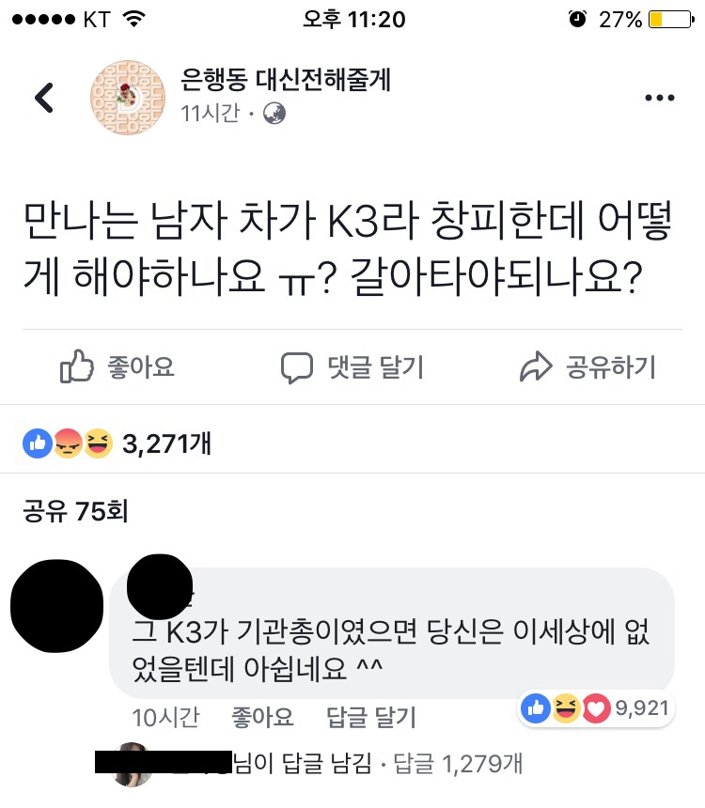Tap the heart reaction on the comment
705x808 pixels.
pyautogui.click(x=596, y=708)
